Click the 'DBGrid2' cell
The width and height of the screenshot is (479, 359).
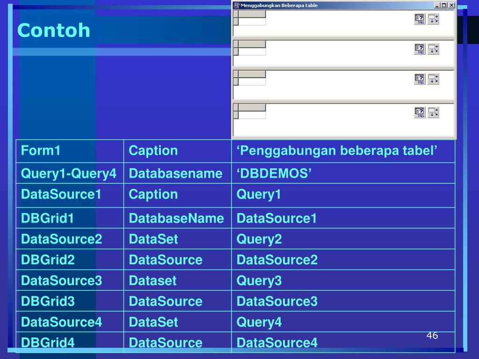point(70,259)
